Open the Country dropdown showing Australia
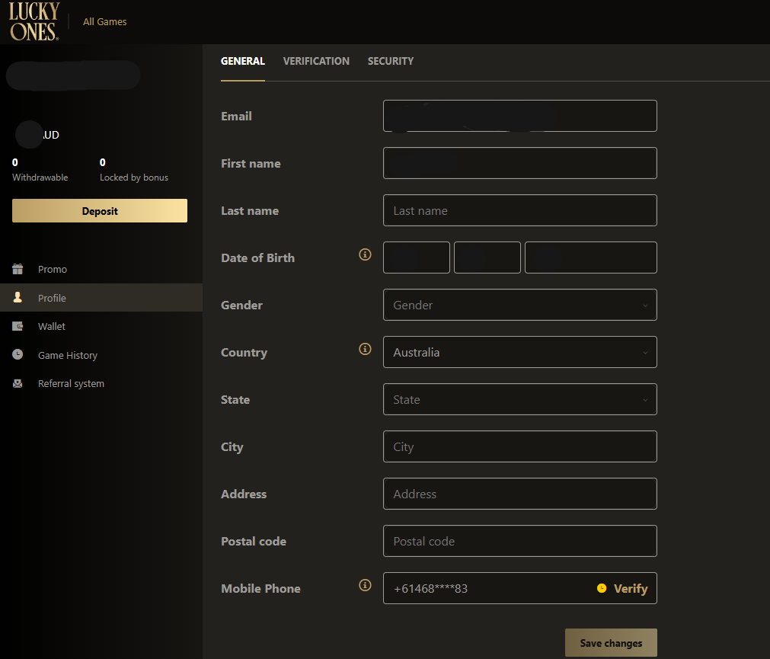The image size is (770, 659). 519,352
